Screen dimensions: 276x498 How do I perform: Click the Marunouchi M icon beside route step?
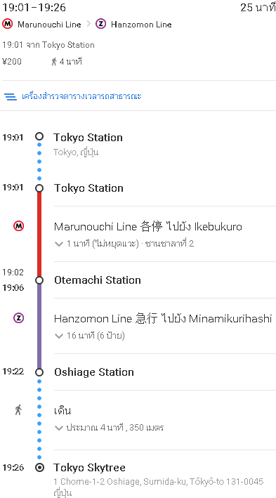[18, 226]
